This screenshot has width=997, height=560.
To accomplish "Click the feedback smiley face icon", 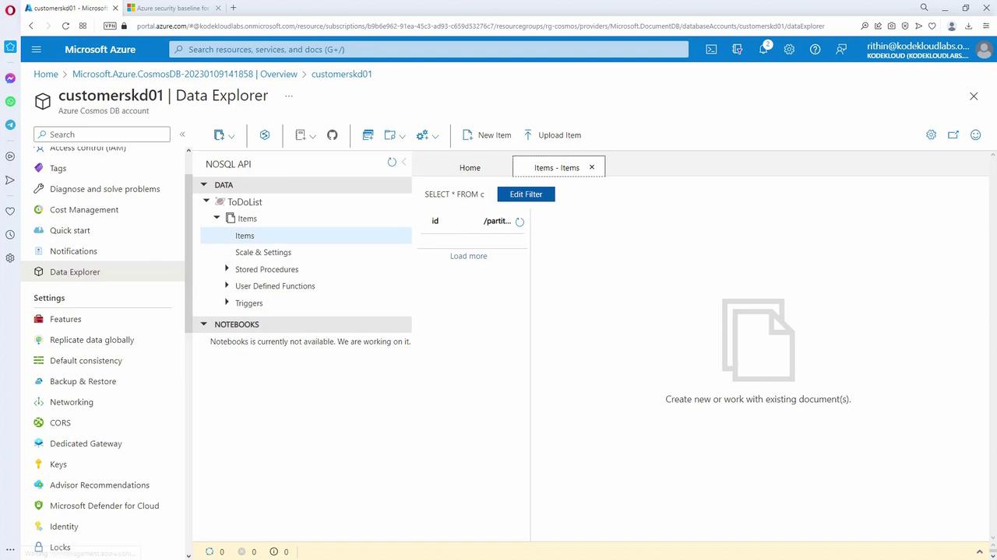I will [x=975, y=135].
